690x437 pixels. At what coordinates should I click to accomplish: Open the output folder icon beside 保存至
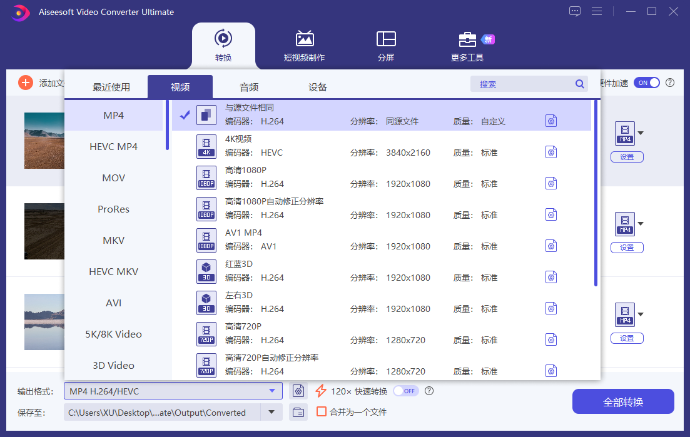point(299,412)
